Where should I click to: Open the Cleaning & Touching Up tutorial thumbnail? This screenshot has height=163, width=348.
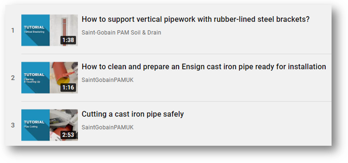point(49,78)
